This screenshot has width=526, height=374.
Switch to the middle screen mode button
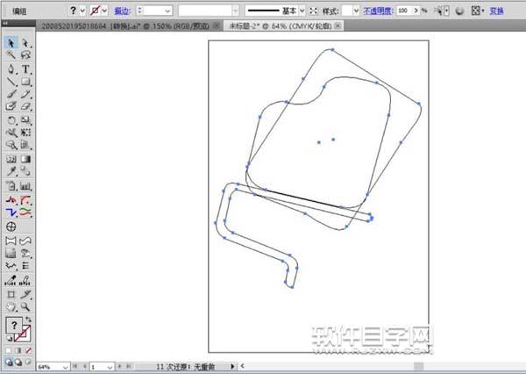18,363
